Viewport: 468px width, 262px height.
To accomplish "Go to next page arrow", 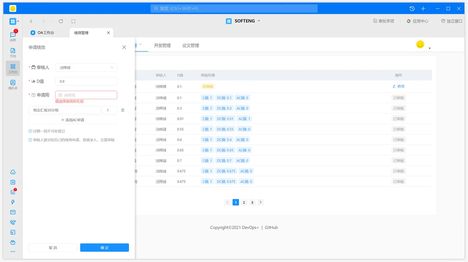I will tap(261, 202).
